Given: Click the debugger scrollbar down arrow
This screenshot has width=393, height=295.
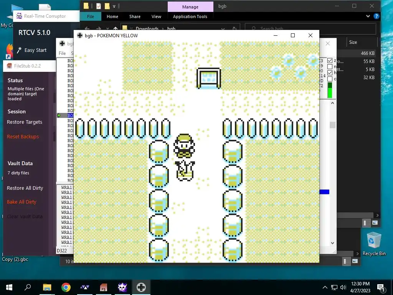Looking at the screenshot, I should (x=333, y=243).
